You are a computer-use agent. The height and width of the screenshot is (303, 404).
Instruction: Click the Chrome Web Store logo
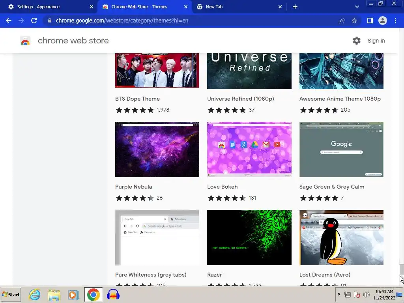click(x=25, y=41)
